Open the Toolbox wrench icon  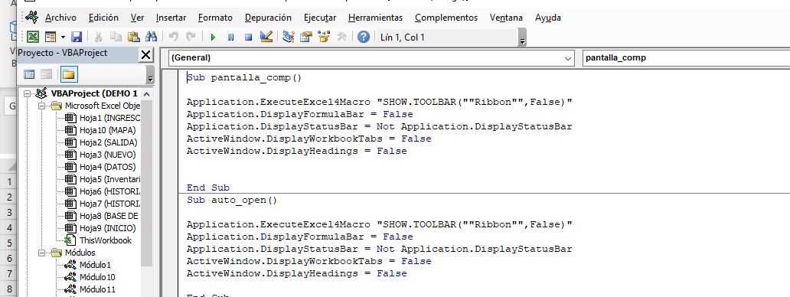(341, 37)
